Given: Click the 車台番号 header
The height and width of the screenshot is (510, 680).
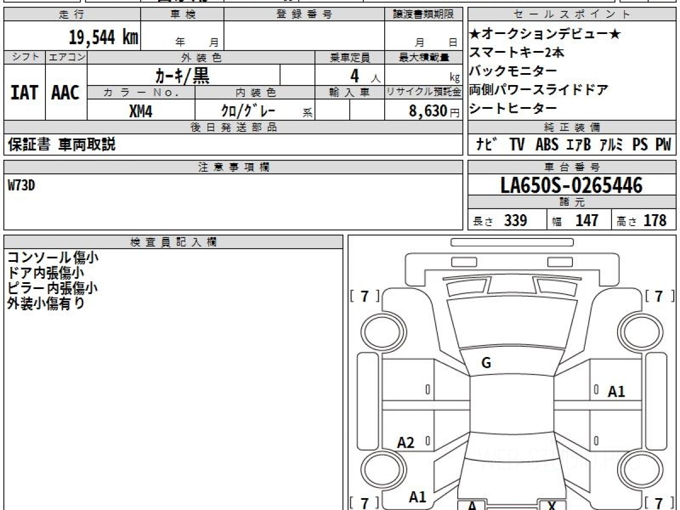Looking at the screenshot, I should pyautogui.click(x=572, y=167).
